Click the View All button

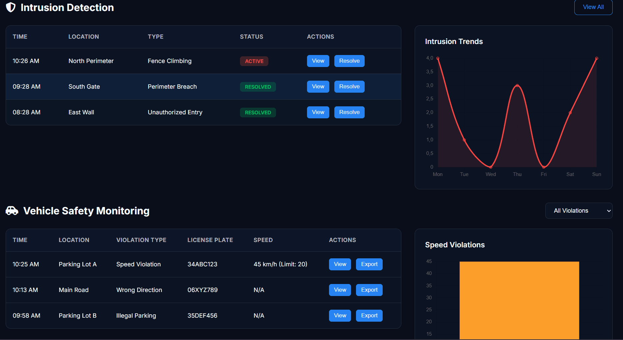[593, 7]
